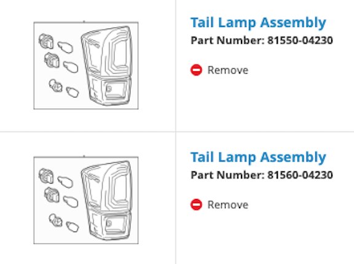Open the Tail Lamp Assembly link for 81560-04230
This screenshot has width=354, height=264.
click(258, 157)
